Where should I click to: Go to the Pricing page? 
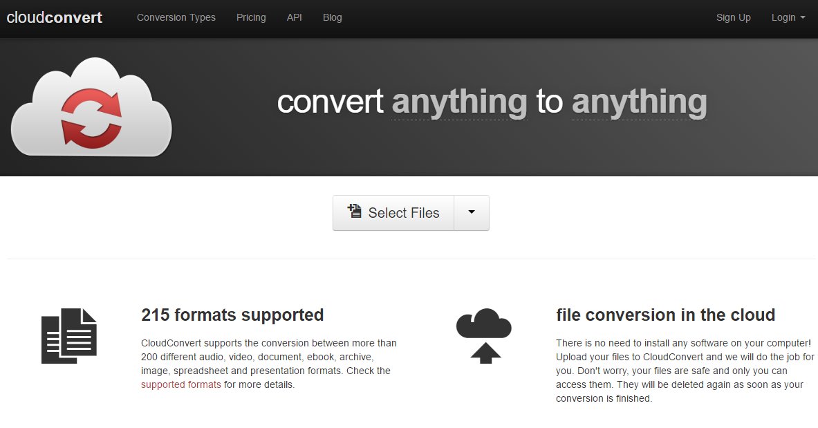(251, 17)
